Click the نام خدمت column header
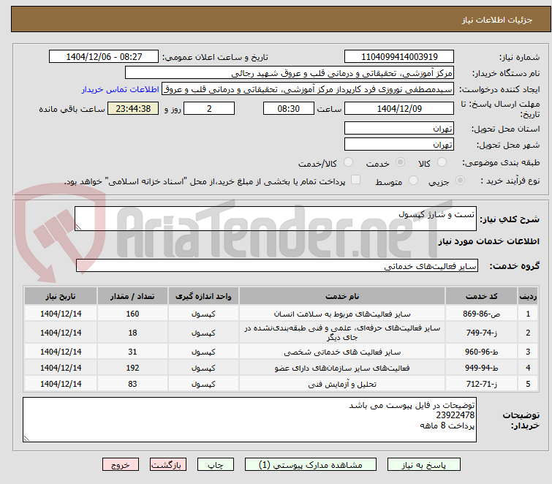Image resolution: width=552 pixels, height=484 pixels. (x=342, y=296)
